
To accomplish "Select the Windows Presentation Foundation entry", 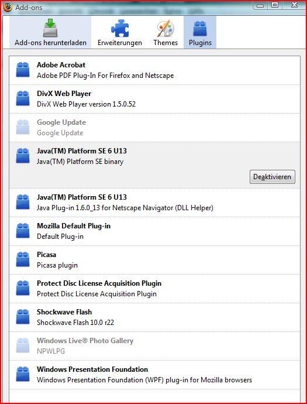I will (154, 374).
